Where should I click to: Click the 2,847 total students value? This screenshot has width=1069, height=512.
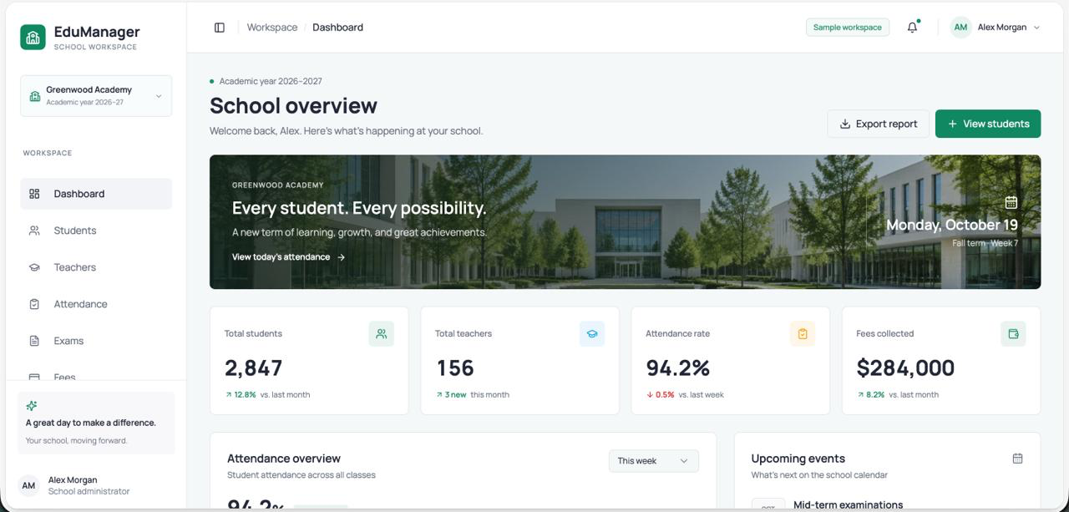[254, 368]
